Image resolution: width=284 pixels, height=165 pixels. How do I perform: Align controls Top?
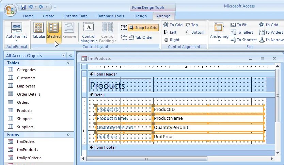coord(191,25)
